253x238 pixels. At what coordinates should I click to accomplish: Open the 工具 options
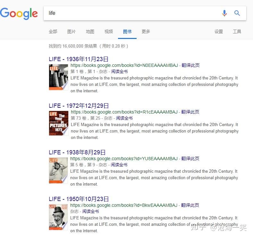(237, 32)
